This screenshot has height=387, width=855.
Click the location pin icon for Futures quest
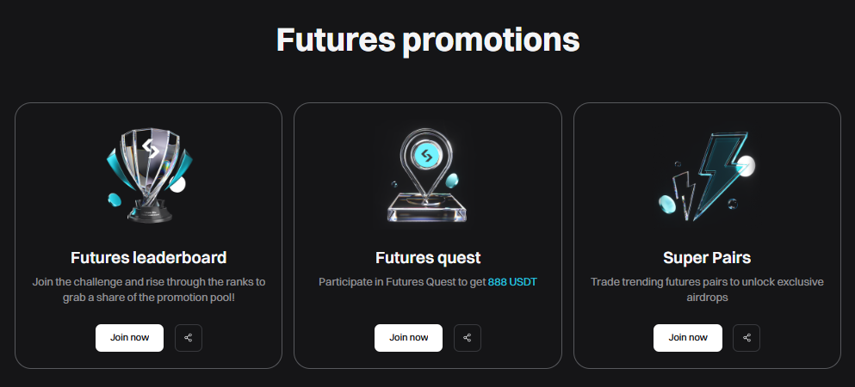point(427,176)
